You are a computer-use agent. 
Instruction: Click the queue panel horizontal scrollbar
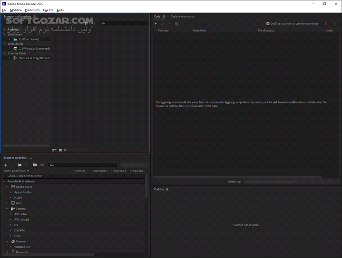coord(237,177)
